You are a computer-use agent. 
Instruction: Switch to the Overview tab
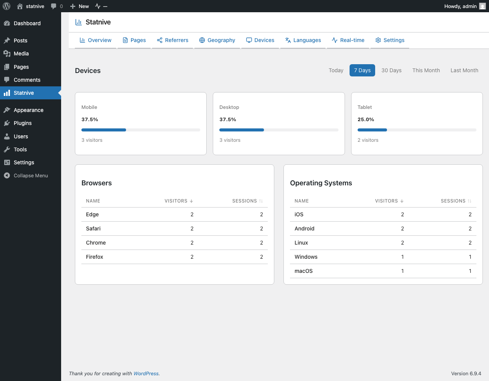(x=95, y=40)
